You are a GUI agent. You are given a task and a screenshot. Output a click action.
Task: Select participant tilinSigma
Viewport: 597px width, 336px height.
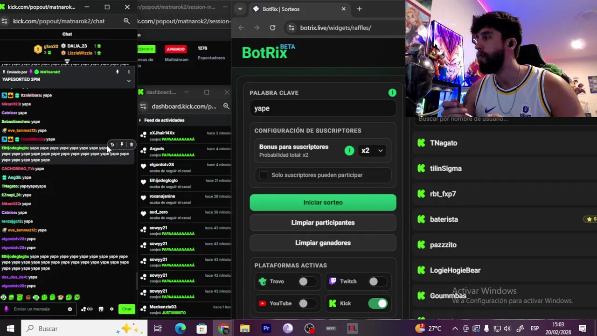446,168
